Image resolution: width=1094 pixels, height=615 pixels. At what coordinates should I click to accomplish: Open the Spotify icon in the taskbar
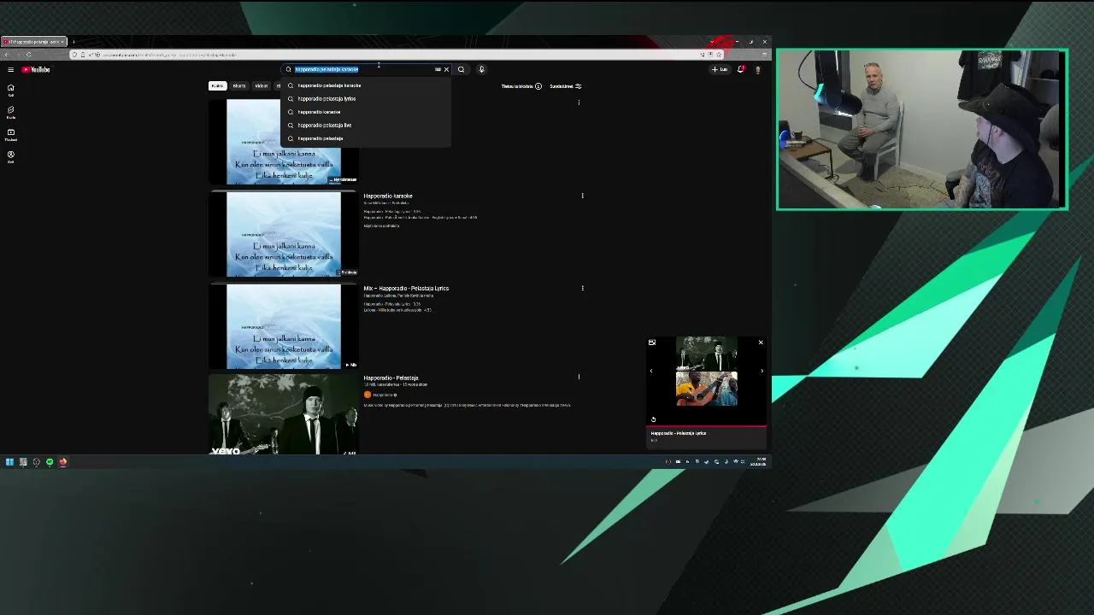[50, 462]
